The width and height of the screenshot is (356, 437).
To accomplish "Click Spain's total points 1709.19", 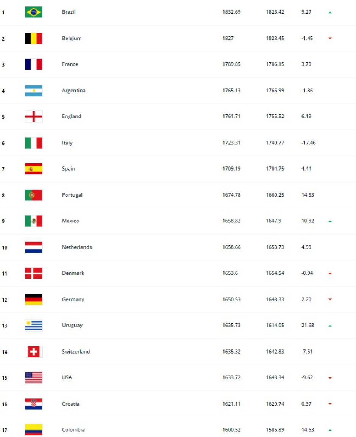I will [231, 168].
